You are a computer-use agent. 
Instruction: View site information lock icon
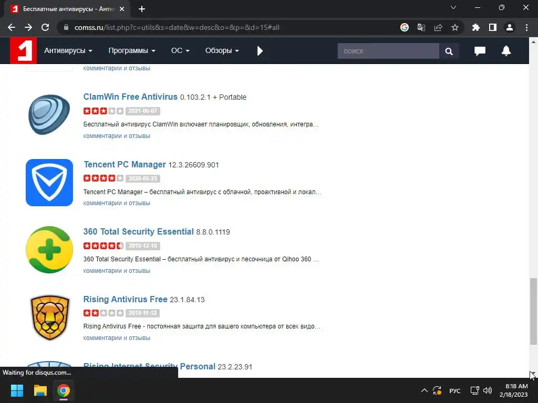[x=66, y=27]
